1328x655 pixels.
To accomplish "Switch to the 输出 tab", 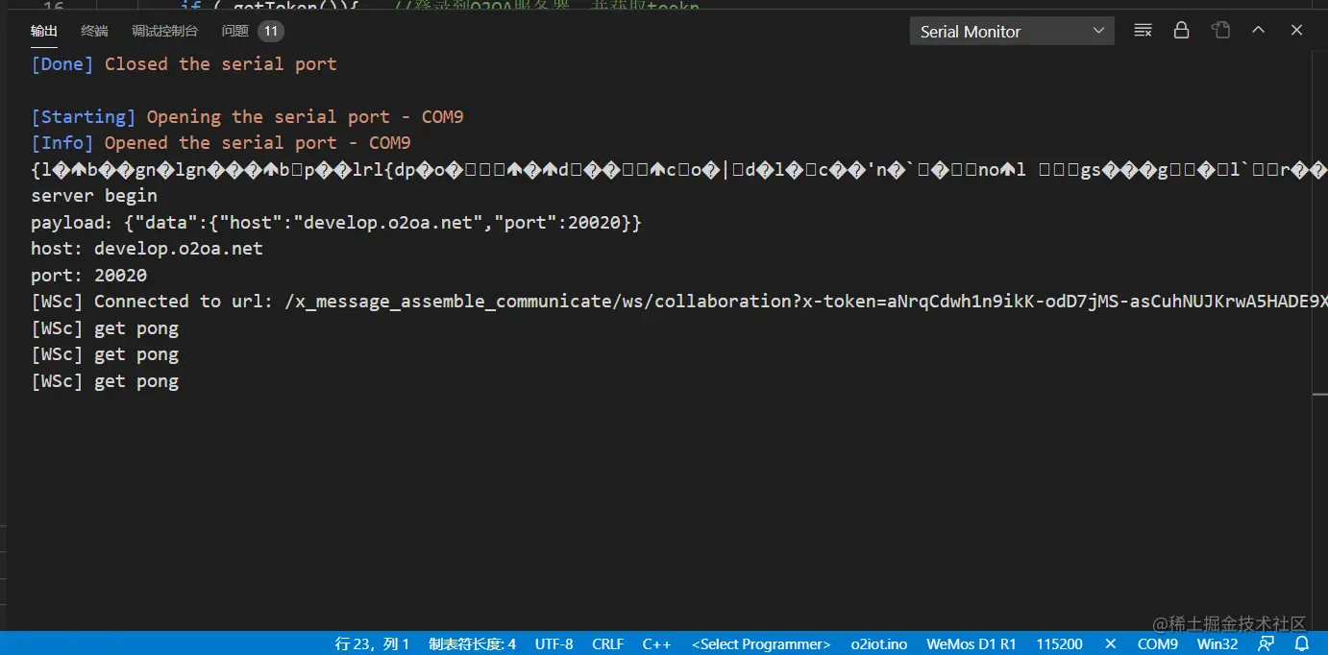I will [44, 32].
